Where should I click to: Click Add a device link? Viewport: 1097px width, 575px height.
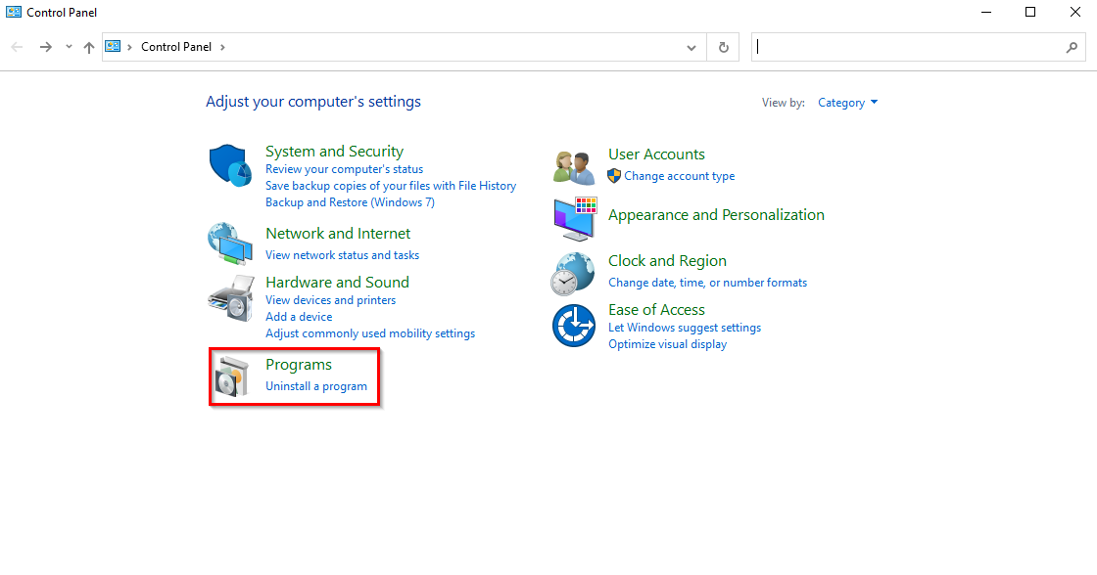[x=299, y=317]
